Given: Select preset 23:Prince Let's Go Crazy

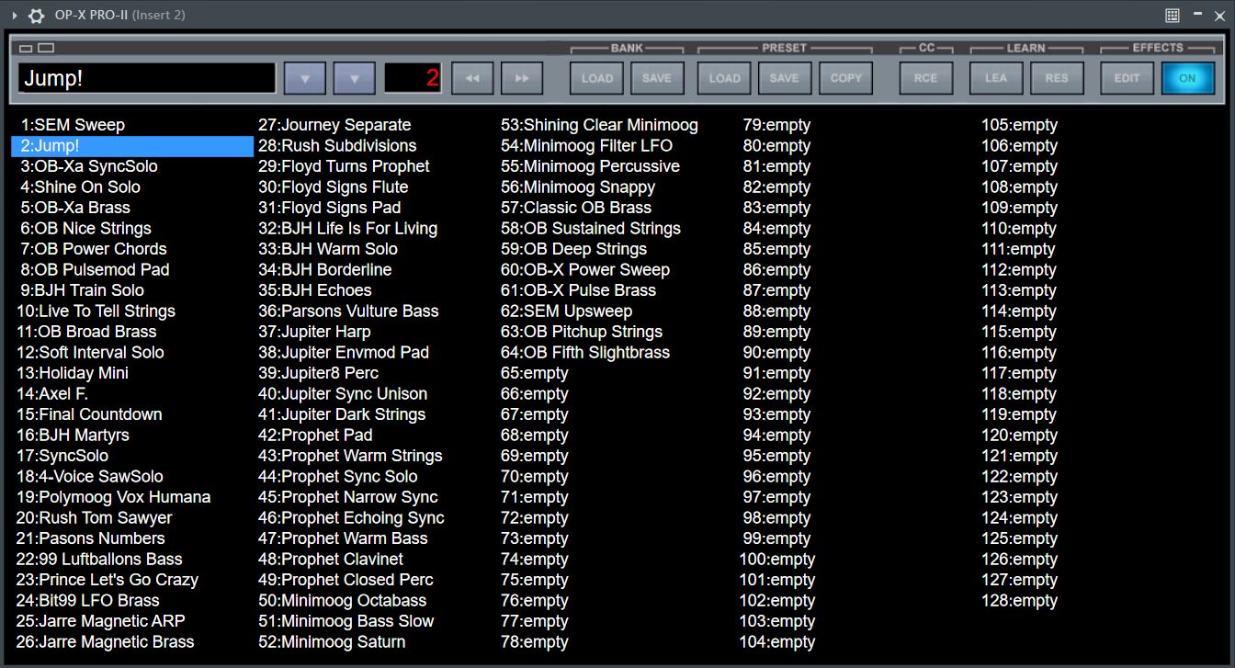Looking at the screenshot, I should click(108, 580).
